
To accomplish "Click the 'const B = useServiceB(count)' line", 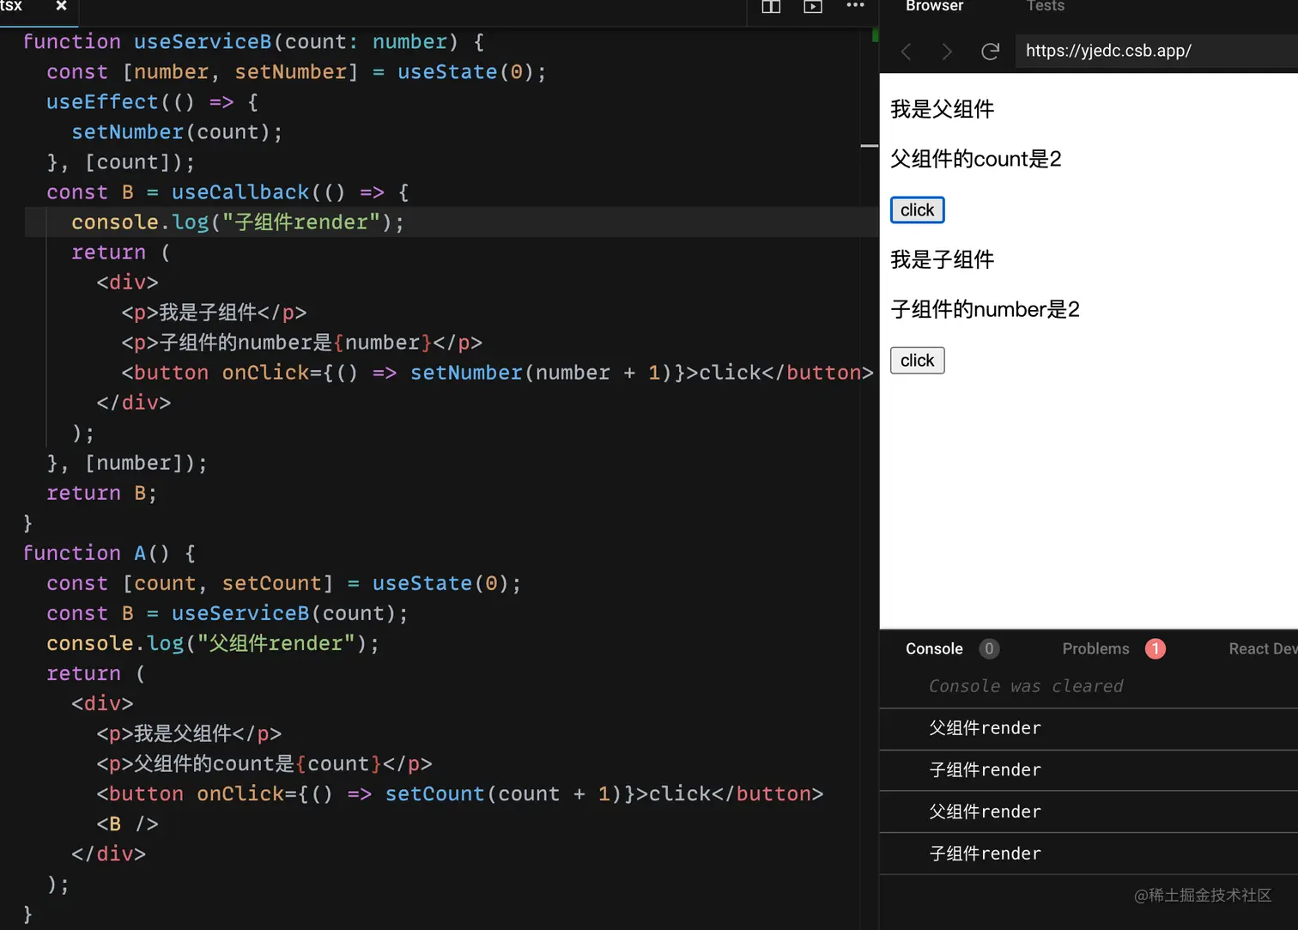I will pyautogui.click(x=227, y=613).
